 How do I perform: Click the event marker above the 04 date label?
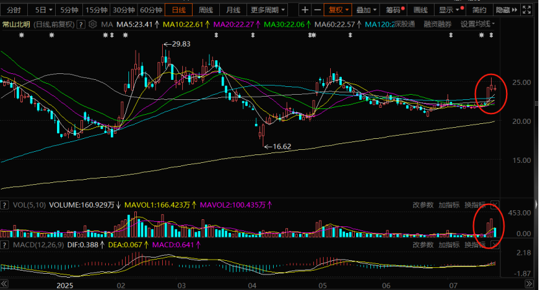coord(253,35)
